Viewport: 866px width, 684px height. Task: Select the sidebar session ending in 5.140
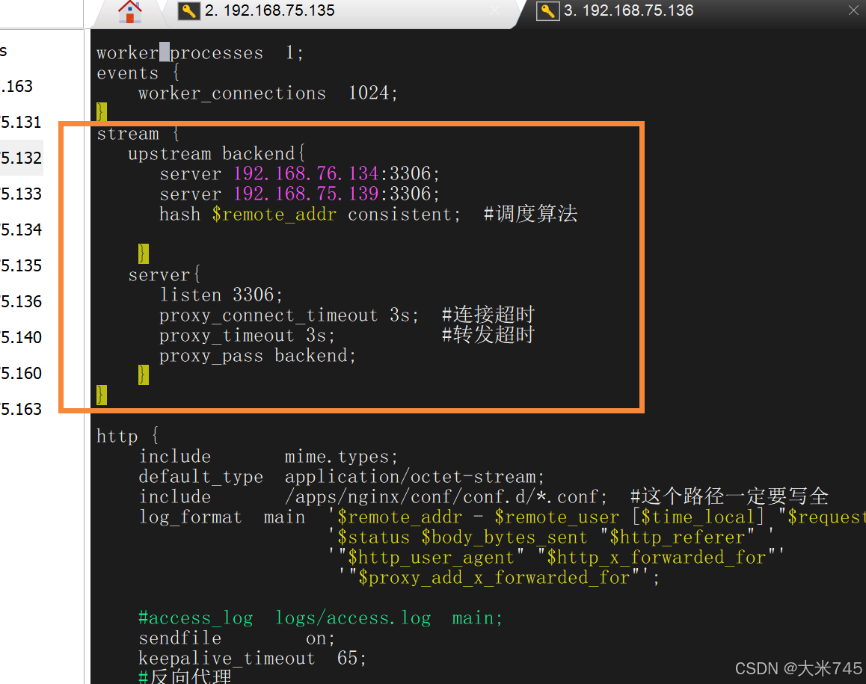click(x=21, y=337)
